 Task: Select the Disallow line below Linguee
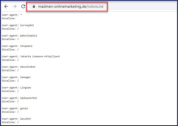pos(10,91)
